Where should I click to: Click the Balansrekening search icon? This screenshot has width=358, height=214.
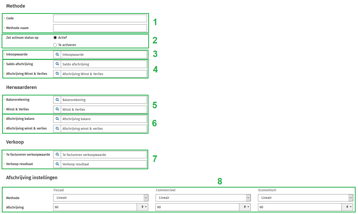click(x=57, y=100)
